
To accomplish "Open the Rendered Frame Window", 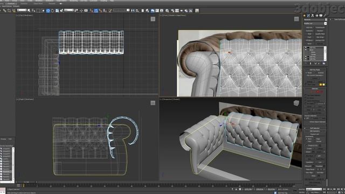I will [x=177, y=11].
